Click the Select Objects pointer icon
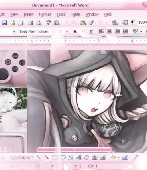The width and height of the screenshot is (147, 170). pyautogui.click(x=2, y=157)
